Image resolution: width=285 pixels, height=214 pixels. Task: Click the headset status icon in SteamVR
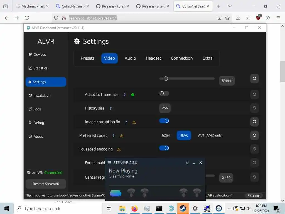pyautogui.click(x=116, y=193)
